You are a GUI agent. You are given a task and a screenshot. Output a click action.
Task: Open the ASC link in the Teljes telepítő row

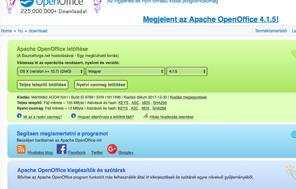tap(135, 103)
